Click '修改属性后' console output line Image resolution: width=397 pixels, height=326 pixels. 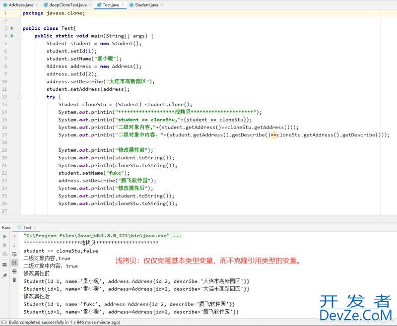(x=37, y=296)
